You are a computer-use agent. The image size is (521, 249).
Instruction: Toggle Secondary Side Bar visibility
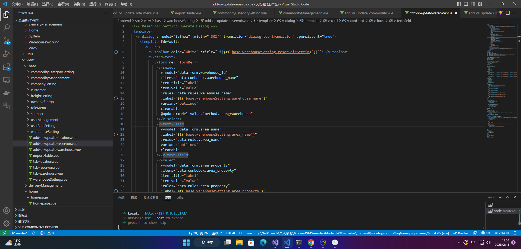pos(473,4)
